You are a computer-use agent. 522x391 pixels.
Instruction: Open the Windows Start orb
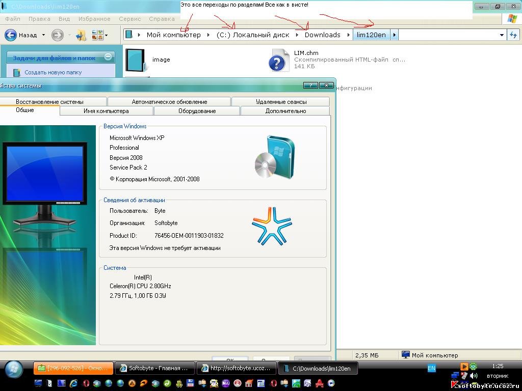14,370
